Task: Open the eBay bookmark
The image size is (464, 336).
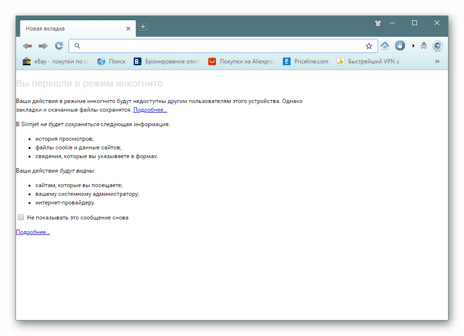Action: tap(56, 61)
